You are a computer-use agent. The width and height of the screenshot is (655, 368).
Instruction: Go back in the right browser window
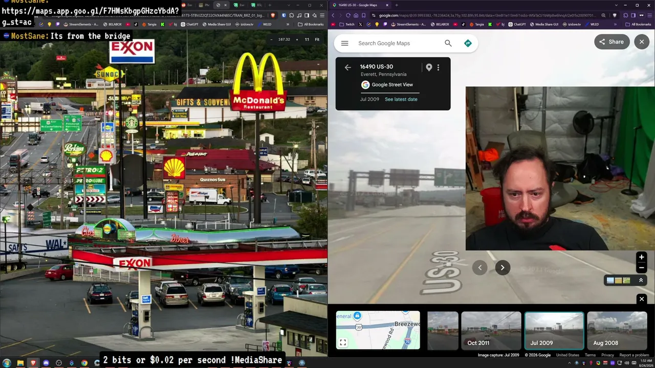tap(333, 15)
